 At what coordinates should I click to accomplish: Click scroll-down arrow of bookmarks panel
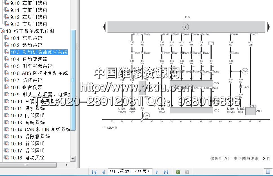click(73, 159)
